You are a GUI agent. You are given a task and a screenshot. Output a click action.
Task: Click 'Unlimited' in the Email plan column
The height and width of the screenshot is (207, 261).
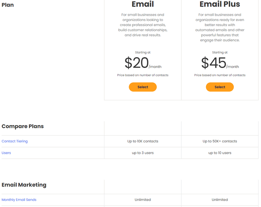tap(143, 200)
